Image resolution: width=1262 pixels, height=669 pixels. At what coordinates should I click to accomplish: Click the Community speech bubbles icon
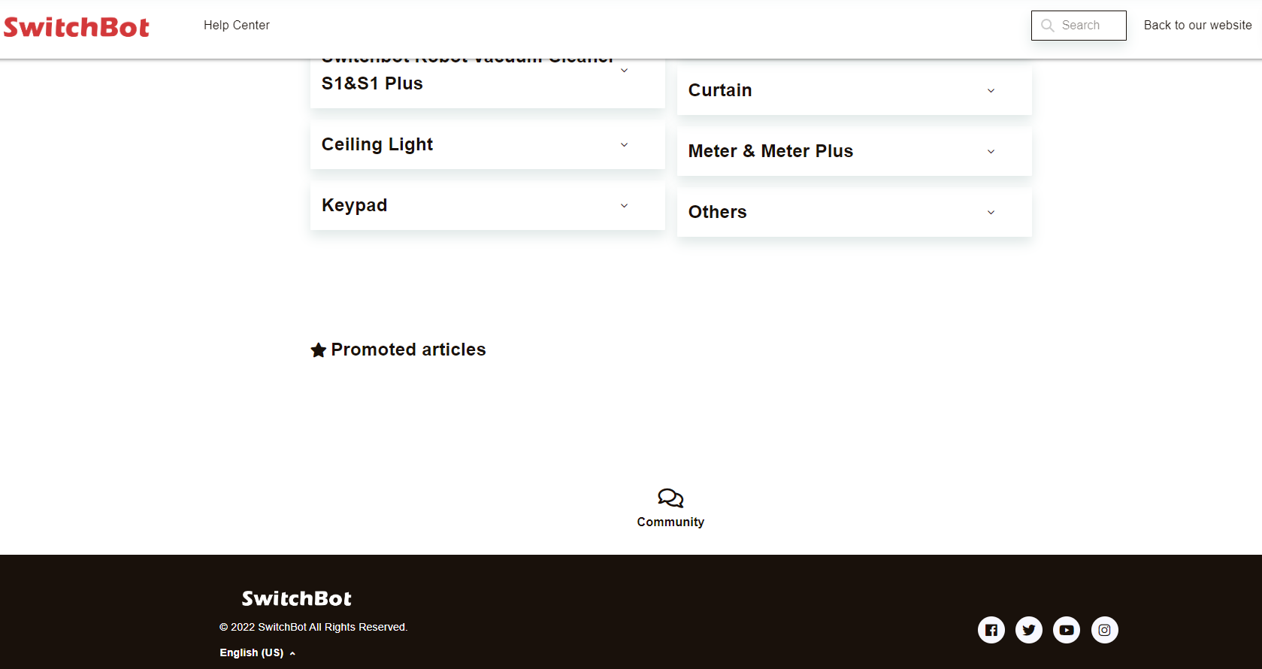(670, 498)
